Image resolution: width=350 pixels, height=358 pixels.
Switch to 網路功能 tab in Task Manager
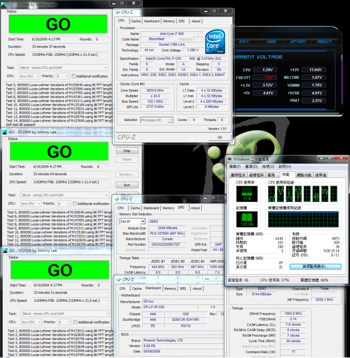click(x=304, y=175)
